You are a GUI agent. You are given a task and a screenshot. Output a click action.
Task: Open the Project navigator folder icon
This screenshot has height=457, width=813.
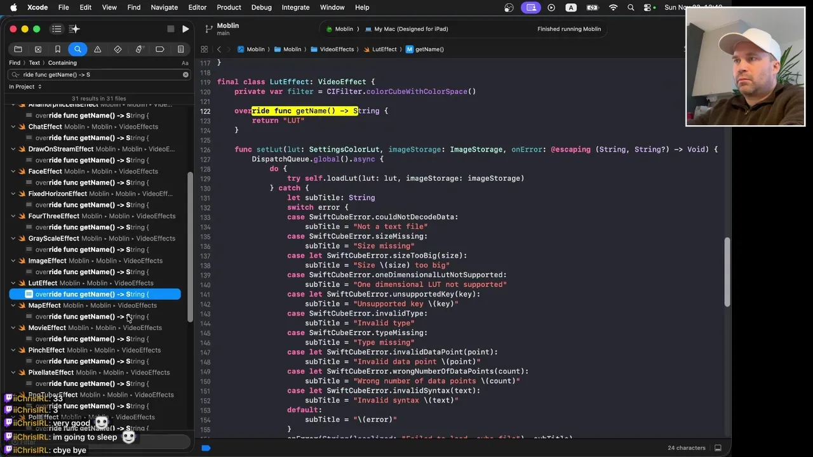tap(18, 49)
